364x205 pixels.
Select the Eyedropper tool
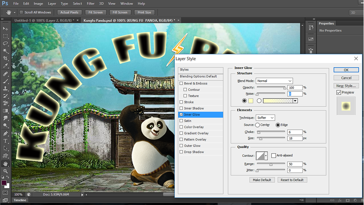5,66
